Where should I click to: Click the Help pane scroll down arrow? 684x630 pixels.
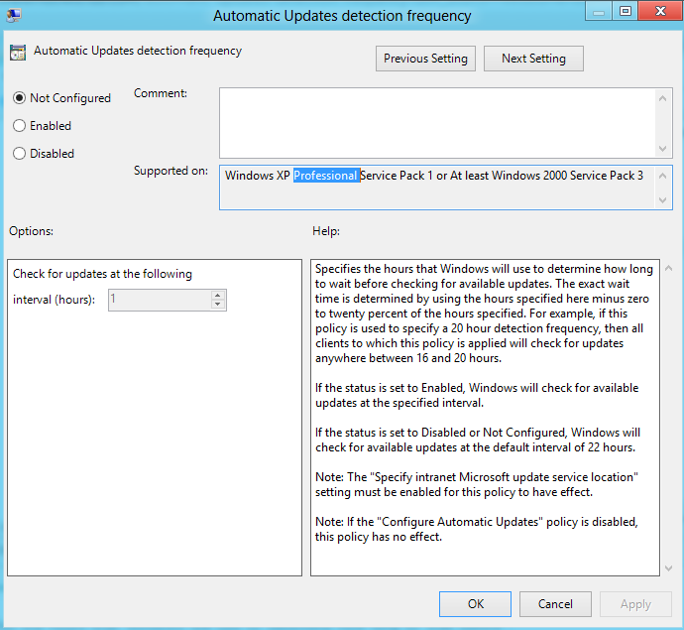(x=668, y=568)
